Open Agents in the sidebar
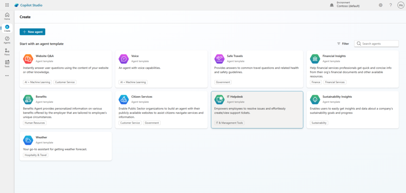Viewport: 406px width, 193px height. (x=7, y=40)
